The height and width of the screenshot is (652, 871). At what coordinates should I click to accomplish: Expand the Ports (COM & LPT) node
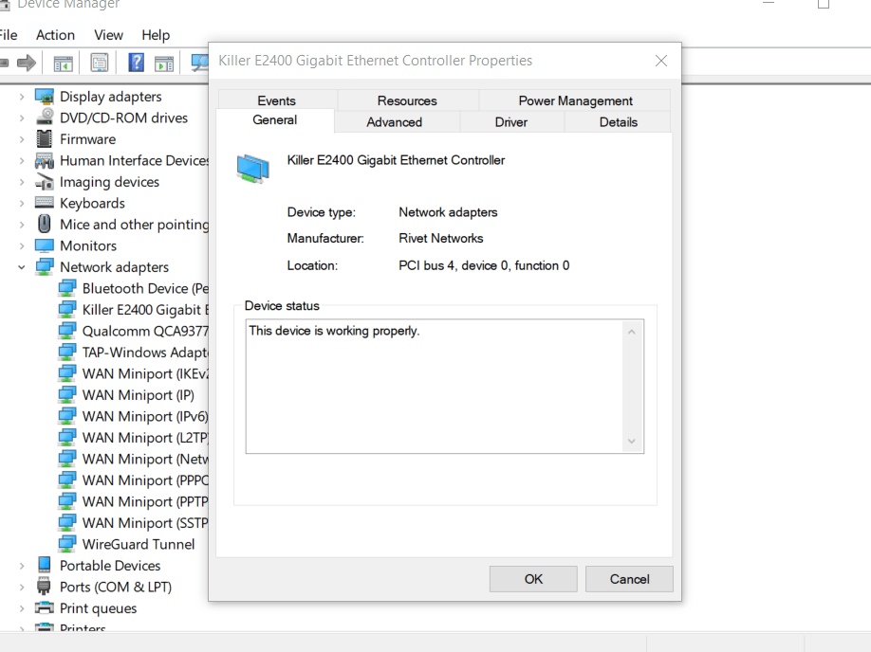(22, 587)
